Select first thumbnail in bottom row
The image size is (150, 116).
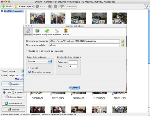point(37,110)
